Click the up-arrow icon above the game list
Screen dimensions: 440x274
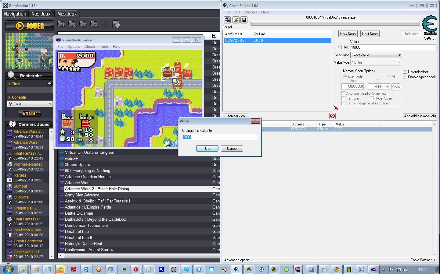click(214, 36)
